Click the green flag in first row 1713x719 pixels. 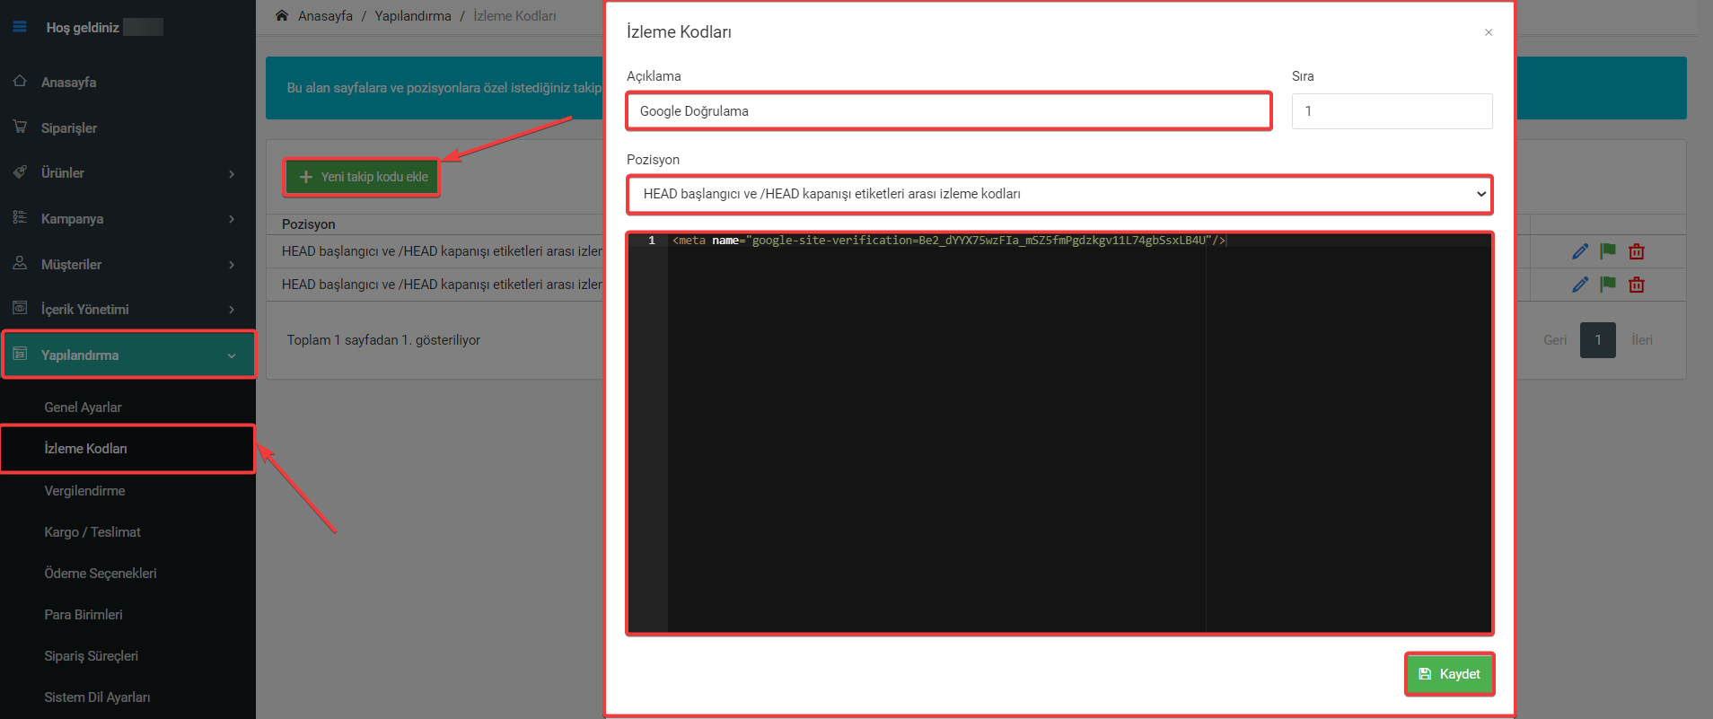(x=1608, y=251)
